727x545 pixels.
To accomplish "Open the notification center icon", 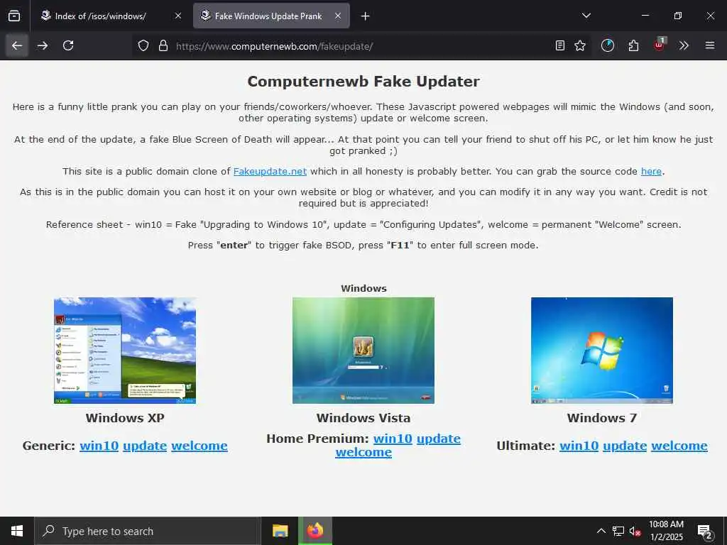I will (x=705, y=532).
